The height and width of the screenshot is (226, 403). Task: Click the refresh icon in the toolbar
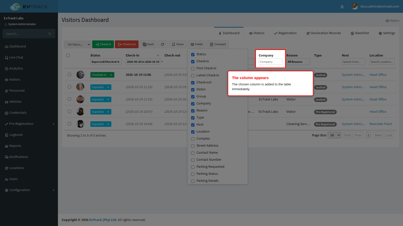pos(162,44)
